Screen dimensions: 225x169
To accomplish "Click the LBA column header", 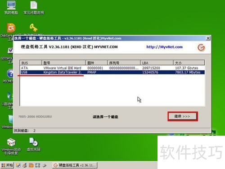I will pos(157,63).
